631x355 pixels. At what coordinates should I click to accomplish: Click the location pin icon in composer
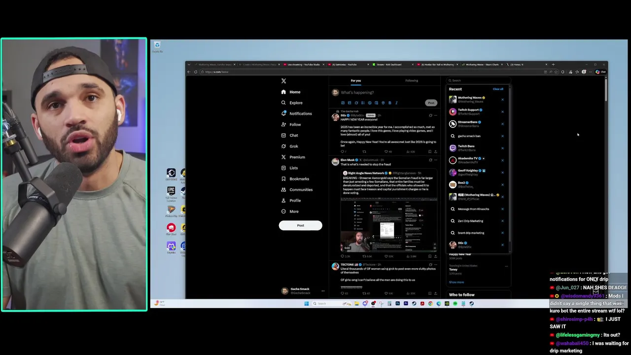point(383,103)
